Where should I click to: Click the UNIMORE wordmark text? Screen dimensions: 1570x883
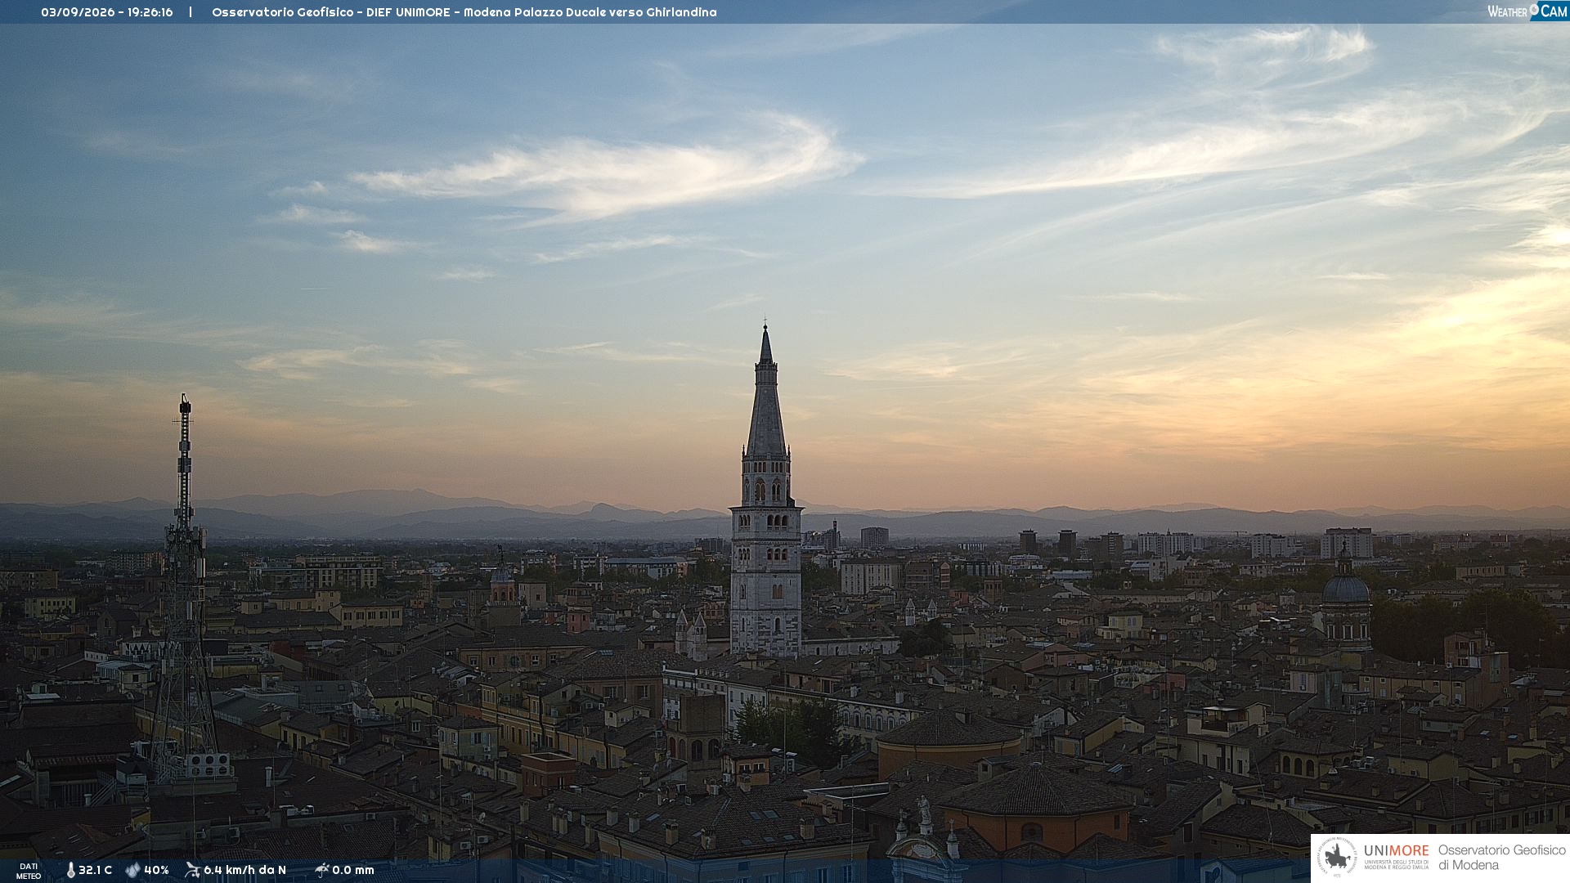click(1396, 851)
